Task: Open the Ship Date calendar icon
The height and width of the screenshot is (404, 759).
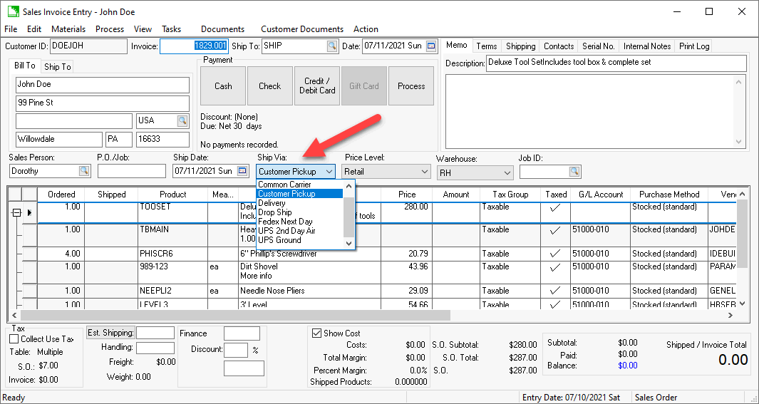Action: tap(242, 171)
